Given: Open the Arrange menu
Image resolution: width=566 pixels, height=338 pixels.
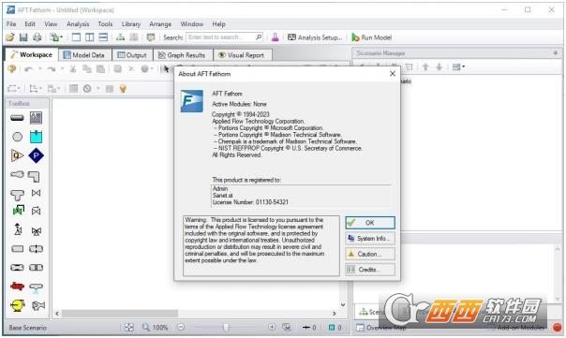Looking at the screenshot, I should pyautogui.click(x=160, y=23).
